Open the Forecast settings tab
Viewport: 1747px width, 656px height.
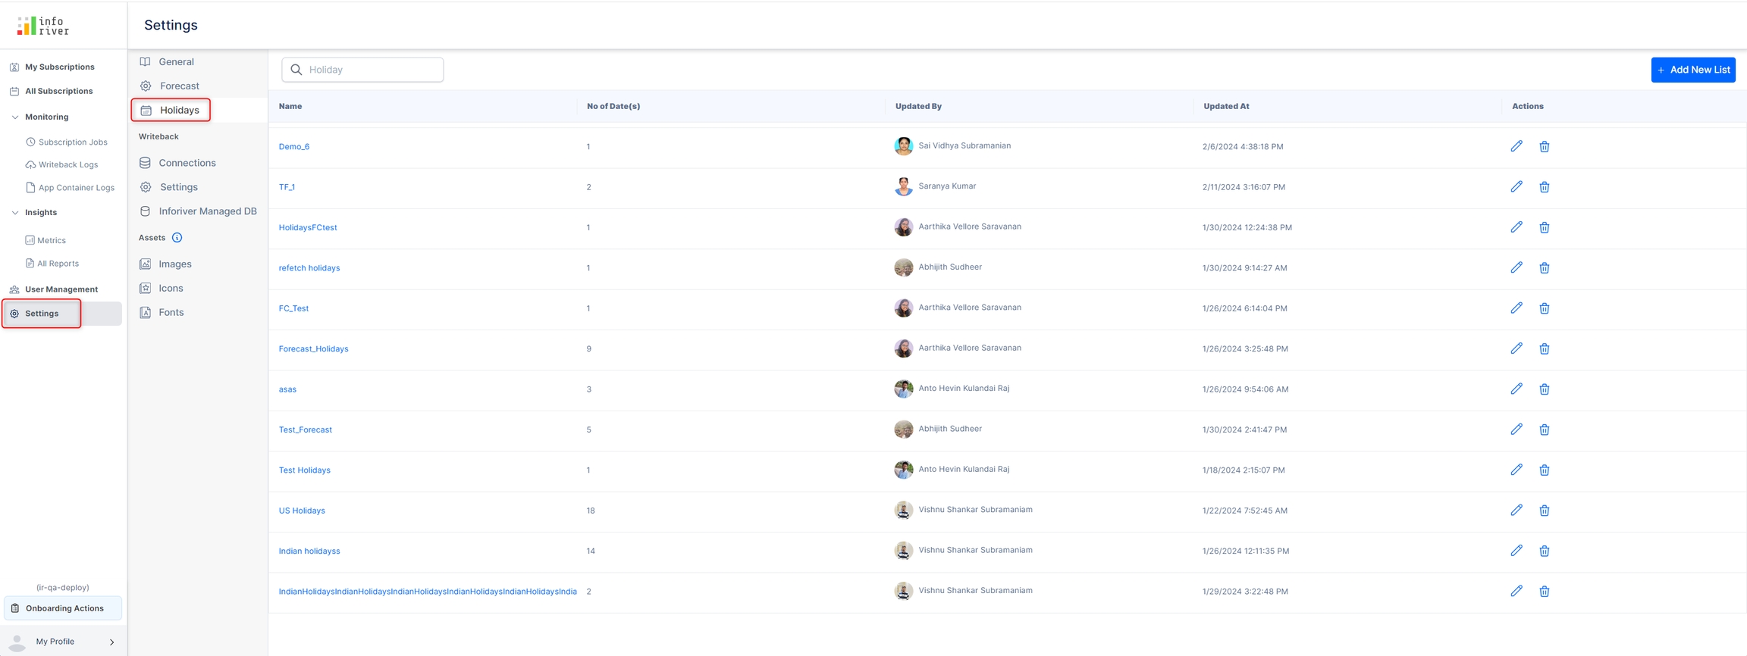coord(179,86)
